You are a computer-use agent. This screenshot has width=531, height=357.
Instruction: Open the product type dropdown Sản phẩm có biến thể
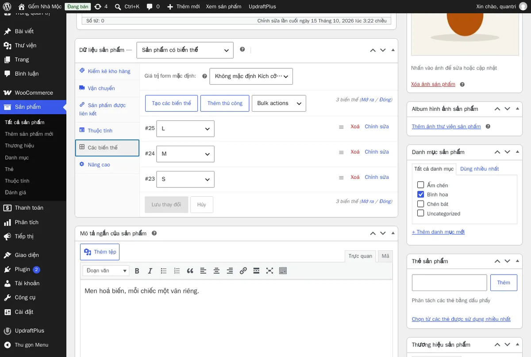point(185,50)
